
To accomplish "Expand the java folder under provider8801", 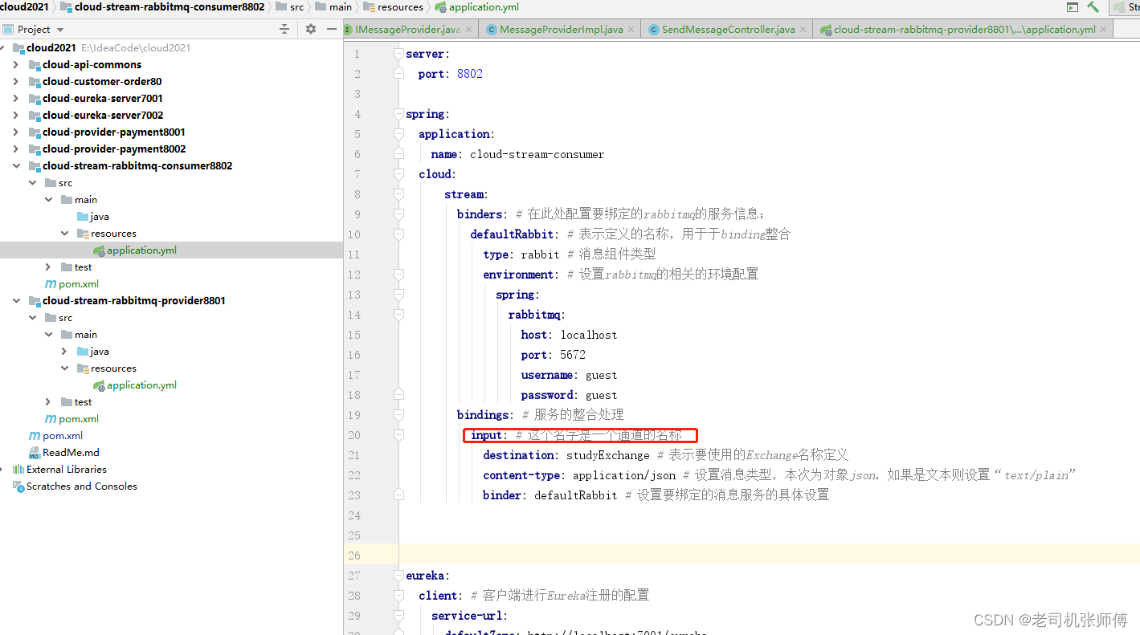I will (x=65, y=352).
